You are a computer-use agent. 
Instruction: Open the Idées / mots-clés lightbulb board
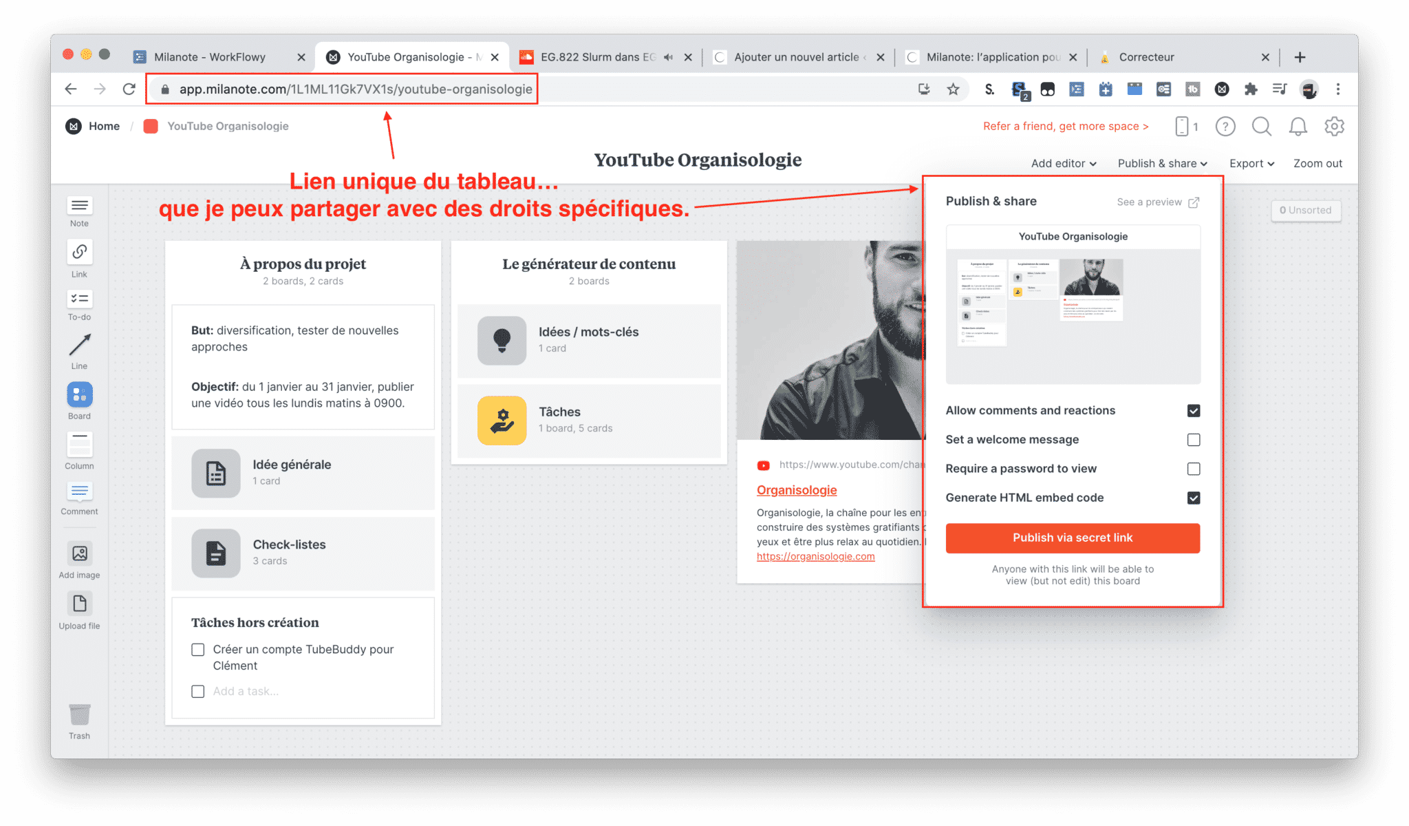point(502,341)
